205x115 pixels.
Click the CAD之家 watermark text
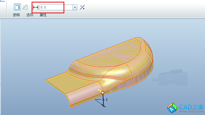[x=191, y=107]
